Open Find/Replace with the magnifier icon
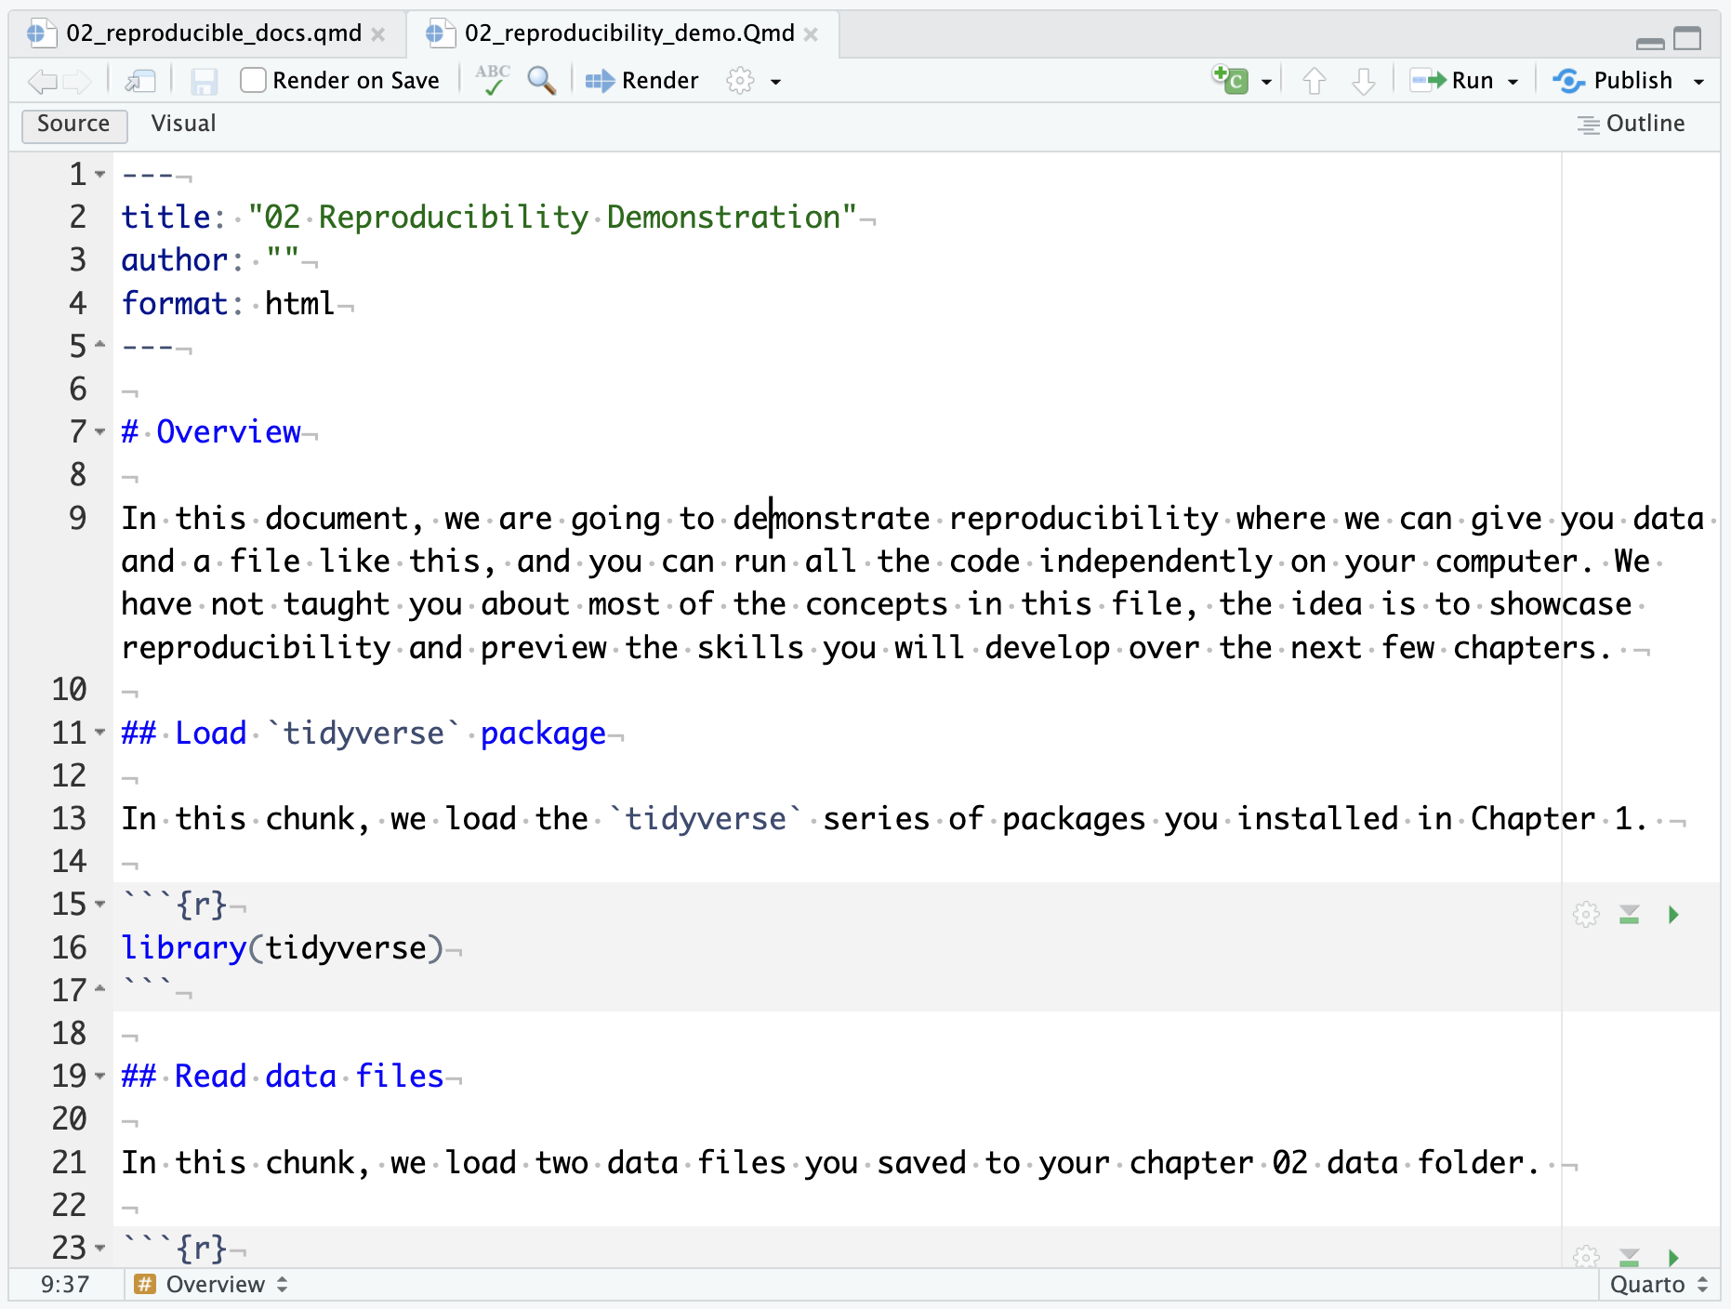 pos(541,81)
